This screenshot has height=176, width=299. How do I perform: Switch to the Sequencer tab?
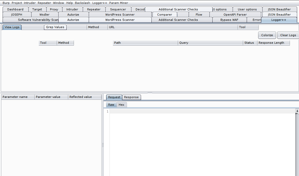pos(118,9)
